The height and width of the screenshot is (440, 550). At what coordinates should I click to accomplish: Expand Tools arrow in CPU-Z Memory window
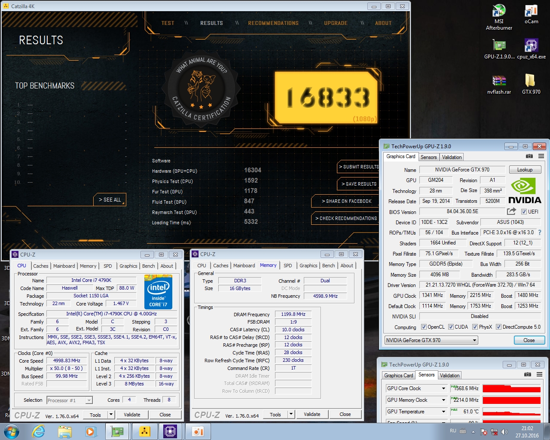click(291, 415)
